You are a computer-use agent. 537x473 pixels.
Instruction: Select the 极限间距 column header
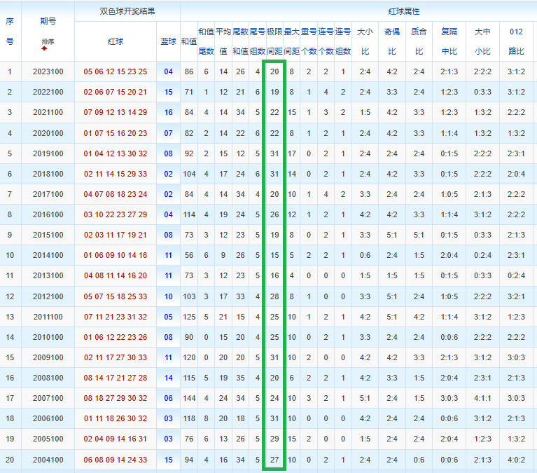pyautogui.click(x=274, y=41)
